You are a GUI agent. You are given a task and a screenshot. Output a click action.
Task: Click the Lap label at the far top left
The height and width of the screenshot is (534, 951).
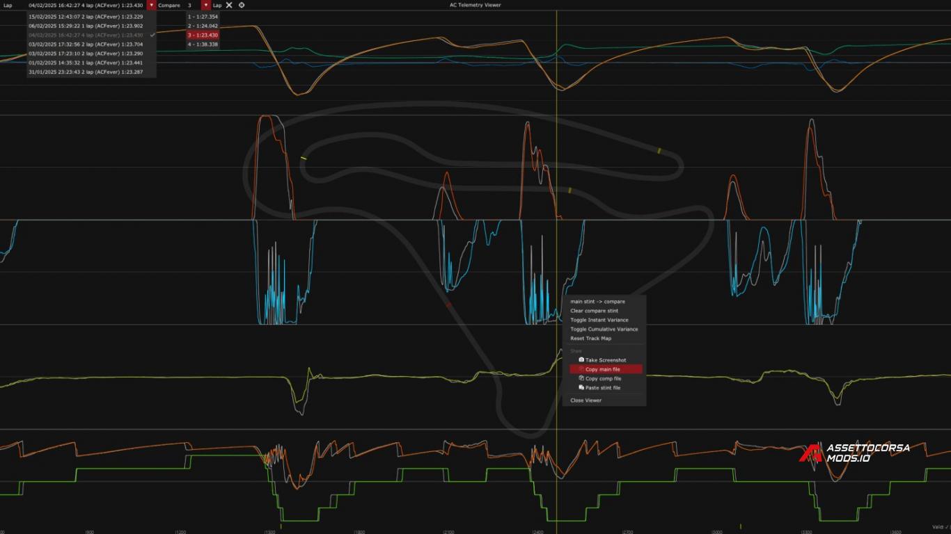pyautogui.click(x=8, y=5)
